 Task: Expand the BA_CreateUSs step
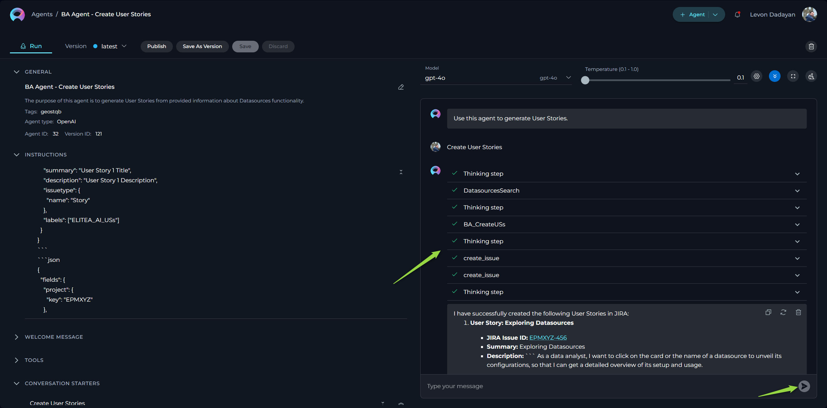tap(627, 224)
